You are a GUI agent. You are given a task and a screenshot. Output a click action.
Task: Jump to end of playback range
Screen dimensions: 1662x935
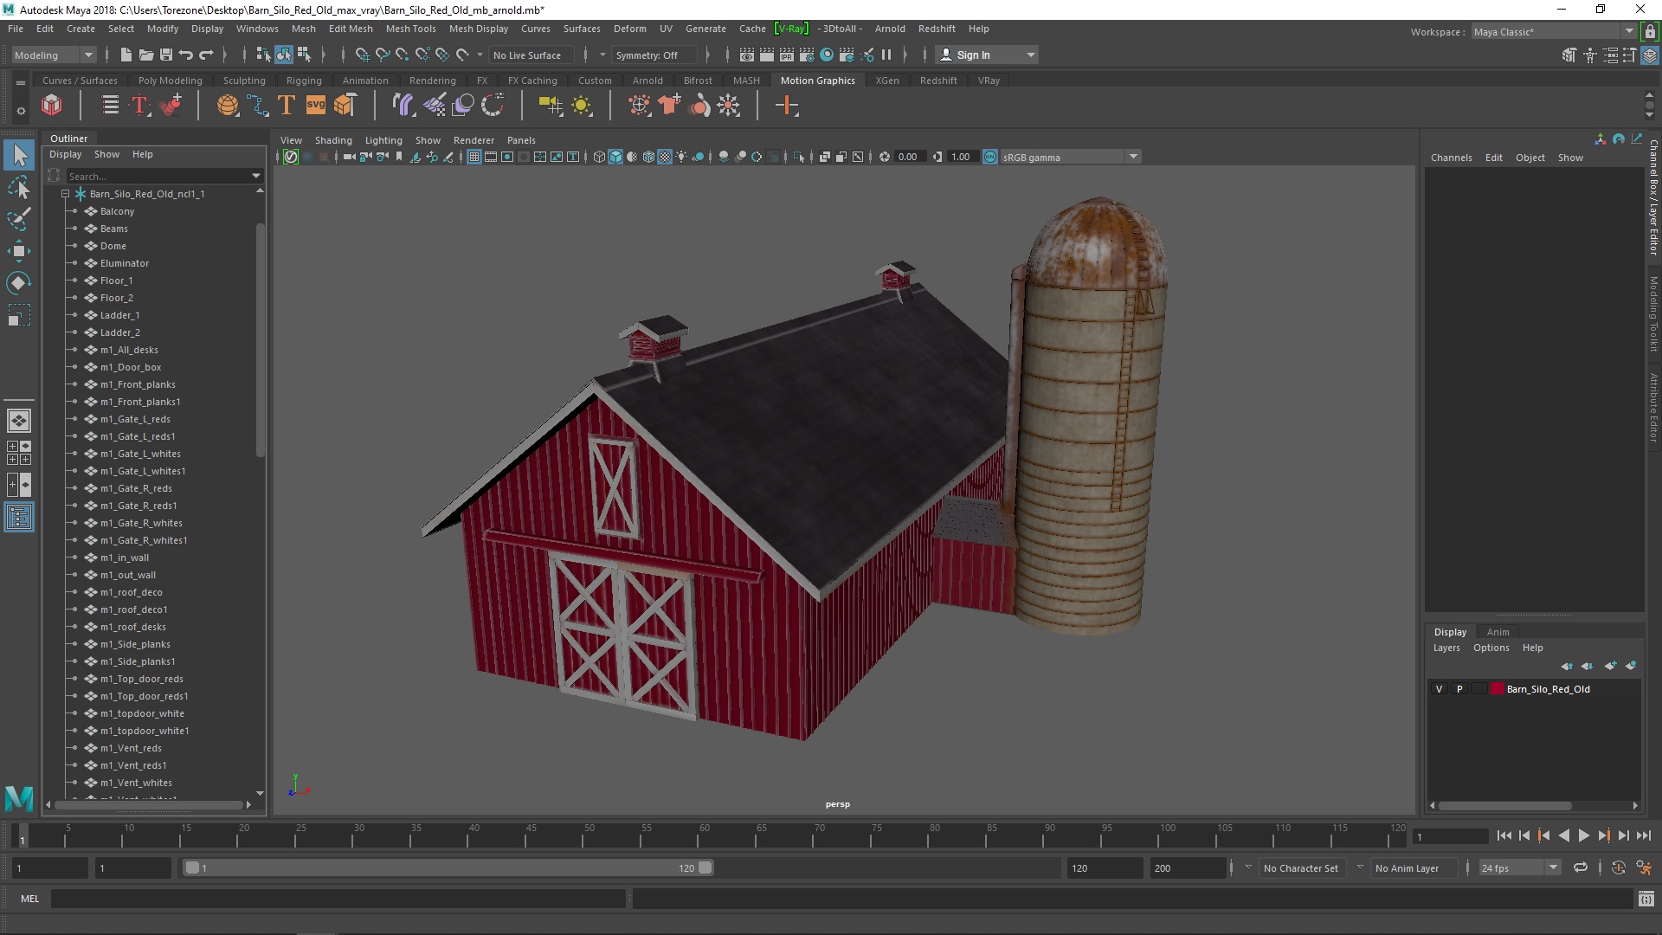[1644, 835]
